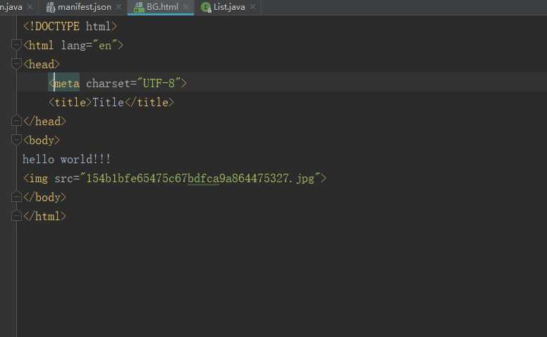Close the BG.html tab
Screen dimensions: 547x337
point(186,7)
